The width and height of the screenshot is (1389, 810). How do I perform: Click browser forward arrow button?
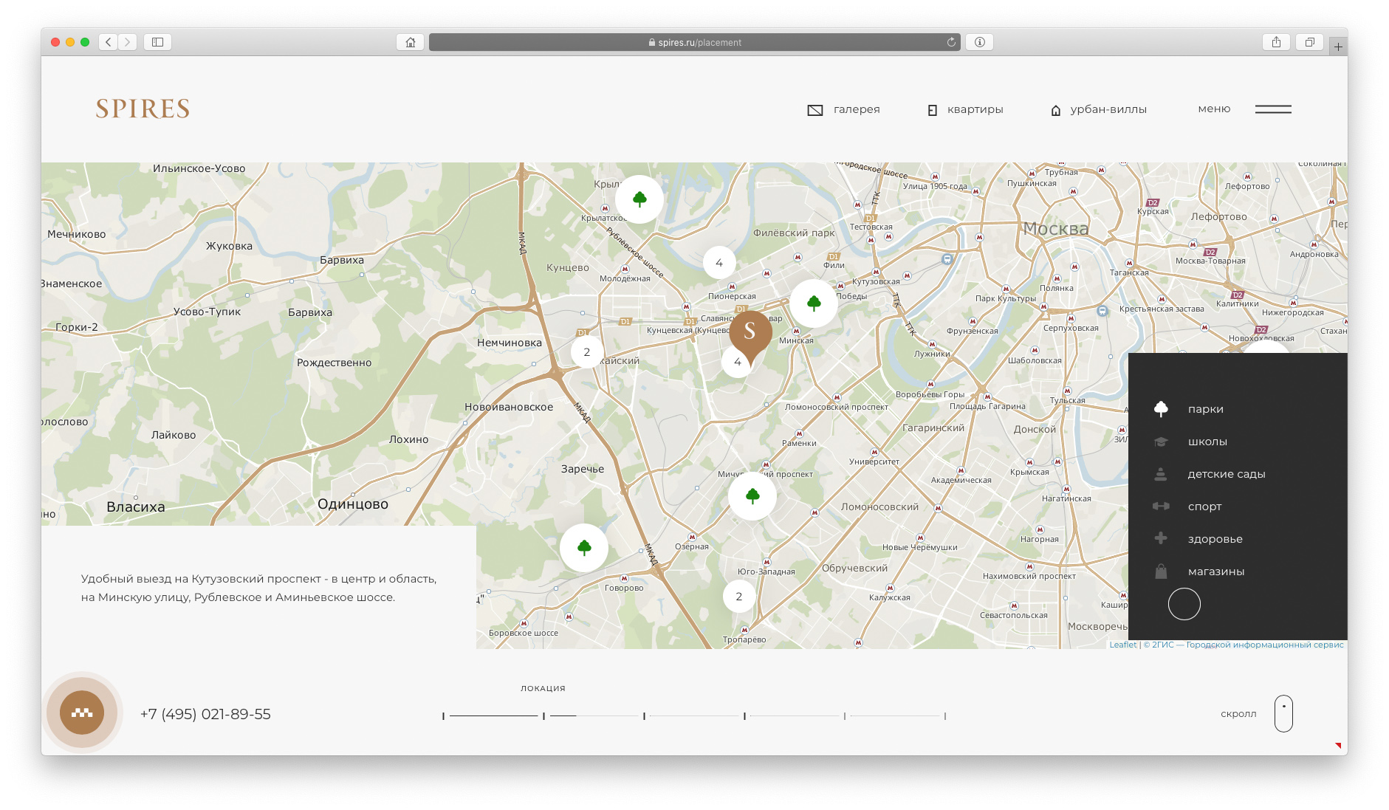coord(127,42)
